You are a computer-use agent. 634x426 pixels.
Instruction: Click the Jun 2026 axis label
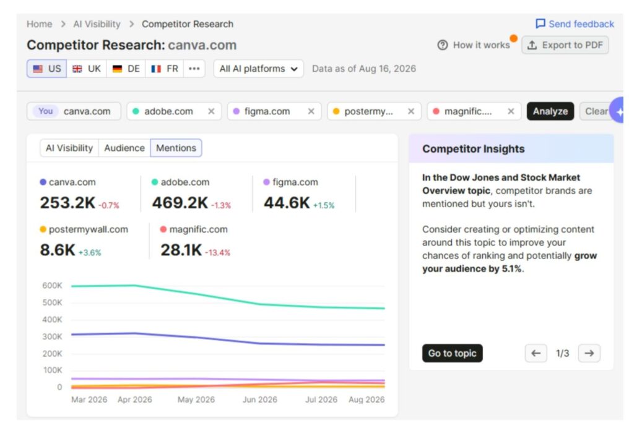(x=259, y=400)
